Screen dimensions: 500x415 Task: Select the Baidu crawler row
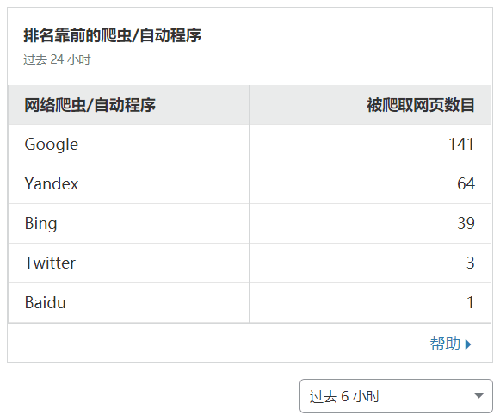(x=250, y=302)
